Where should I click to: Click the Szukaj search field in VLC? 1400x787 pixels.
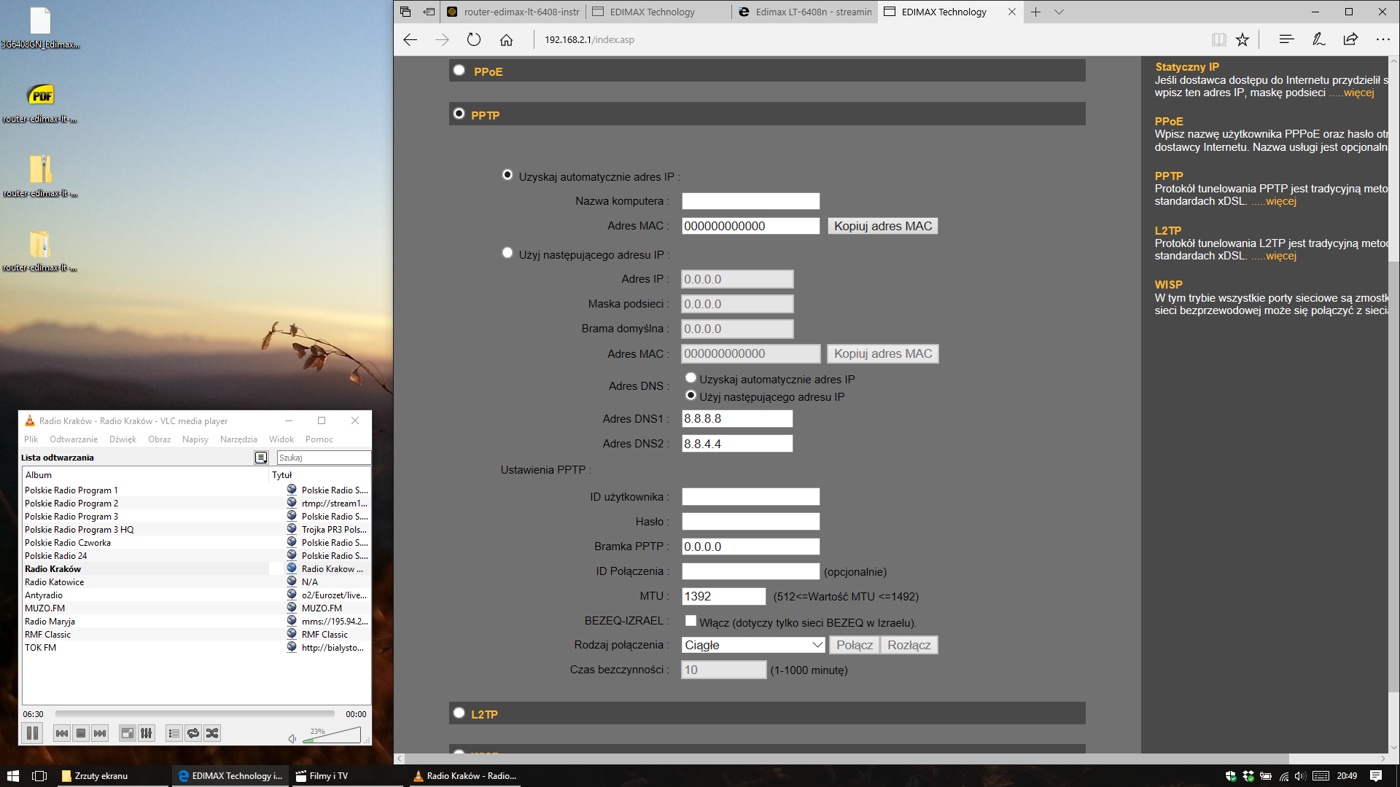click(324, 458)
